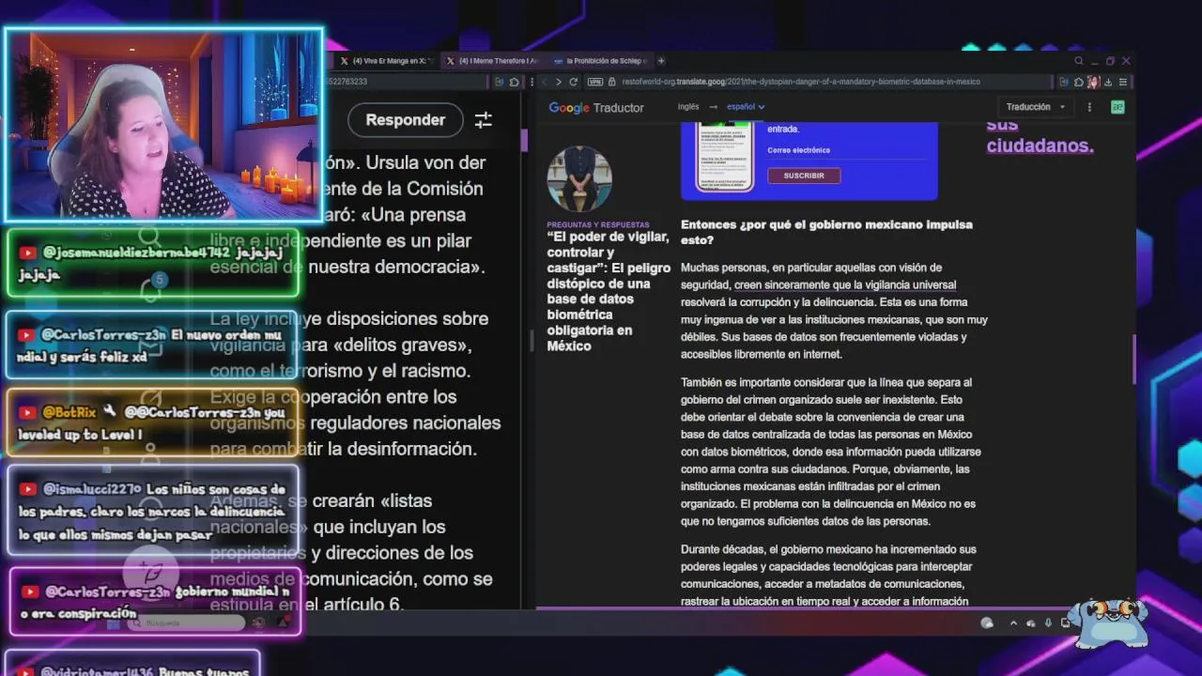Click the 'Entonces ¿por qué el gobierno mexicano' heading

(x=826, y=232)
